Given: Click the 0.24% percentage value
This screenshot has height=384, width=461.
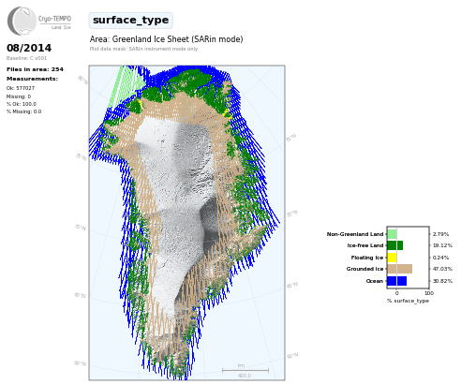Looking at the screenshot, I should pyautogui.click(x=440, y=258).
